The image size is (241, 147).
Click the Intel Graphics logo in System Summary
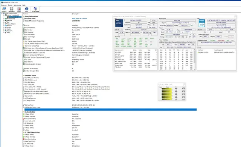click(202, 23)
